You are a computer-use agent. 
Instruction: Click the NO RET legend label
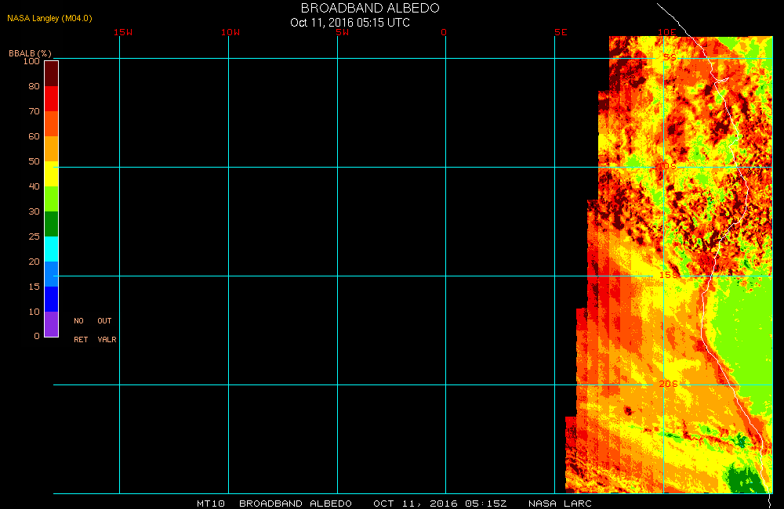(x=80, y=330)
